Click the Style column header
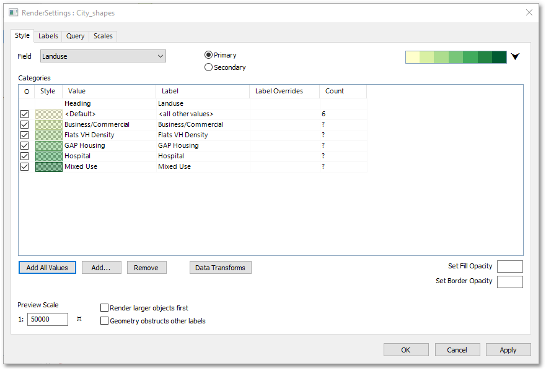 pos(48,92)
